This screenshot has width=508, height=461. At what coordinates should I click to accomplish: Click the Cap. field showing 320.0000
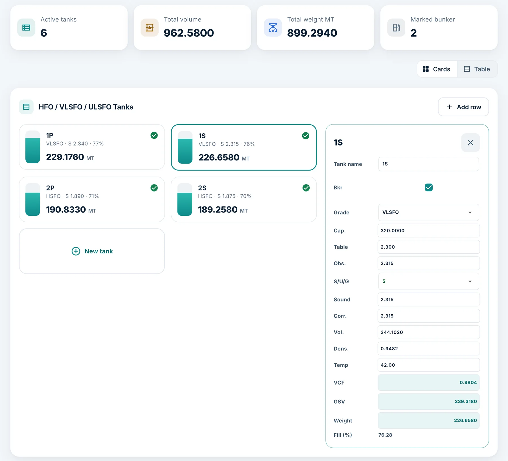pos(429,230)
